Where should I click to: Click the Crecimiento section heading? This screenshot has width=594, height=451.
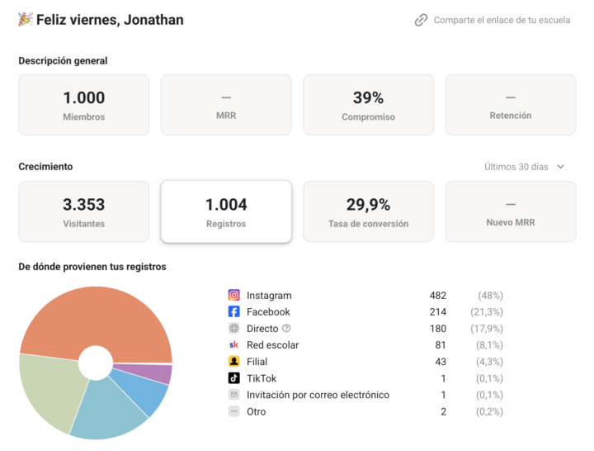point(45,167)
